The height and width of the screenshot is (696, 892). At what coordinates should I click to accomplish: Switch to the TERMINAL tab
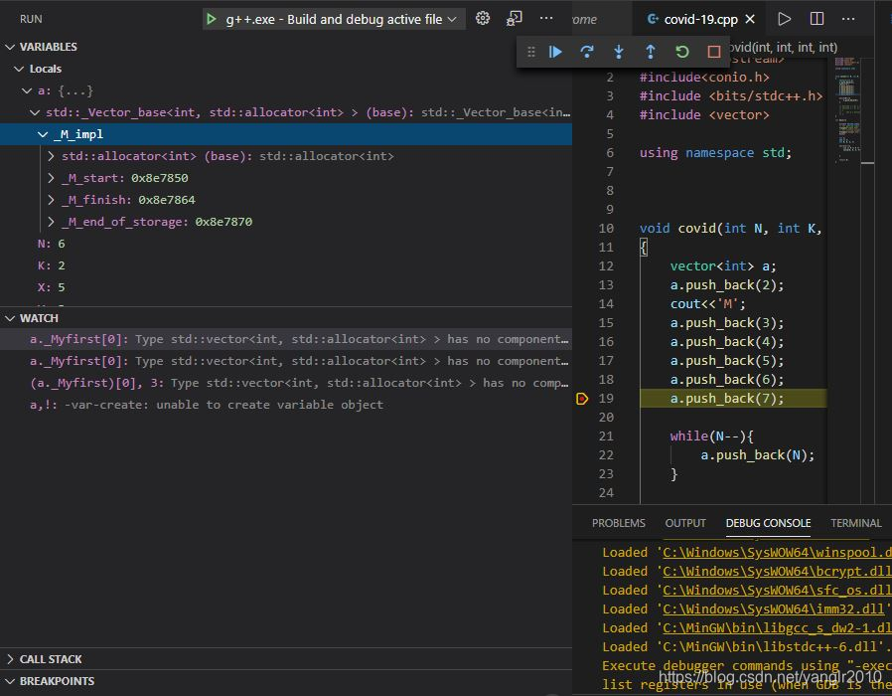[x=855, y=522]
